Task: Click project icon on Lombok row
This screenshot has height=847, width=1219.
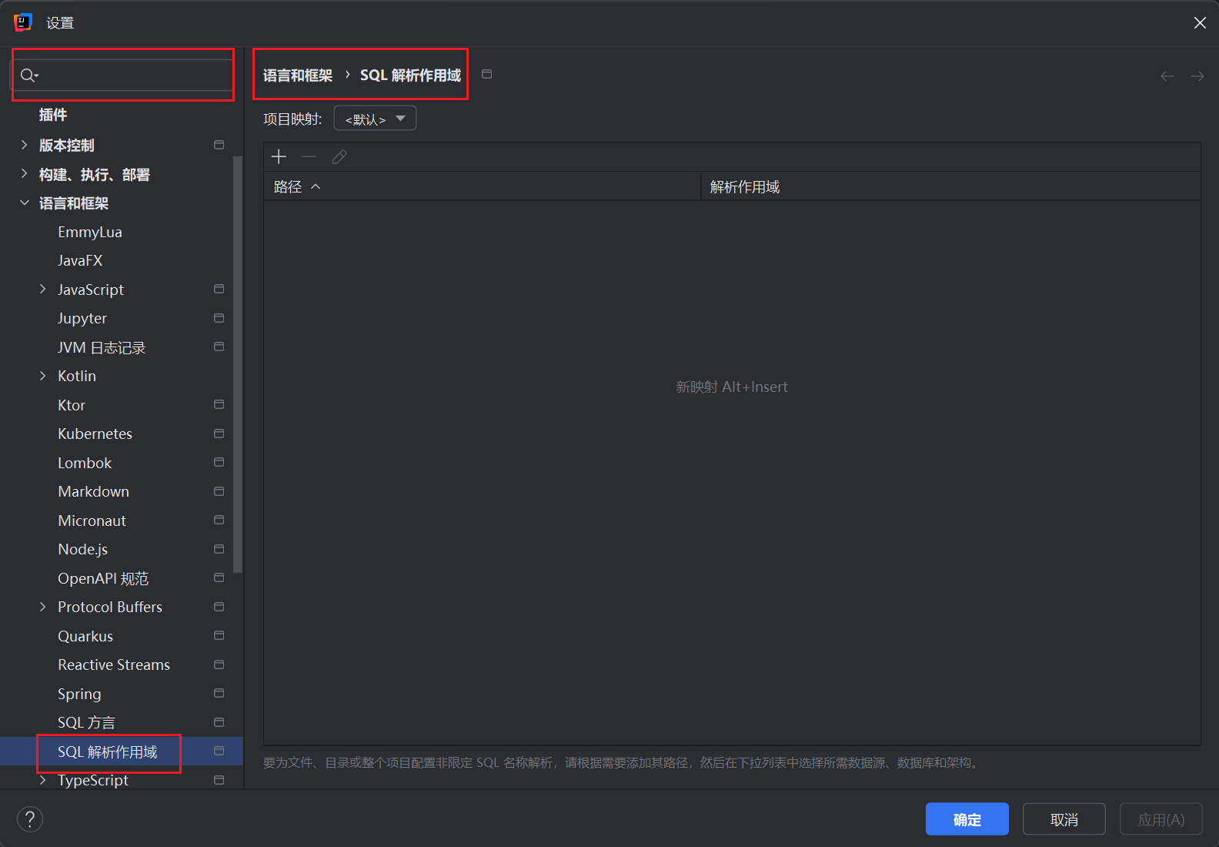Action: pos(219,462)
